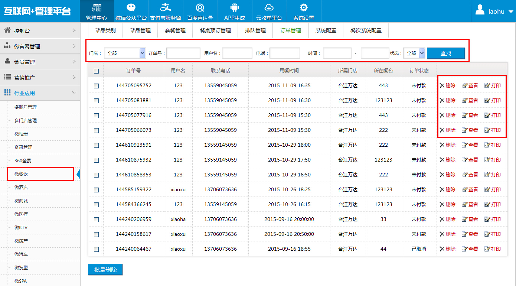Check the box for order 144705083881
This screenshot has width=516, height=286.
(97, 101)
